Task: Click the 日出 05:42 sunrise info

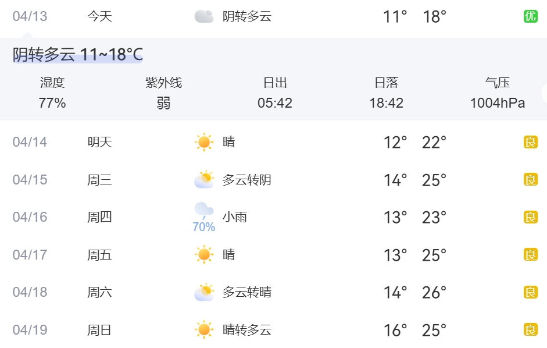Action: [275, 93]
